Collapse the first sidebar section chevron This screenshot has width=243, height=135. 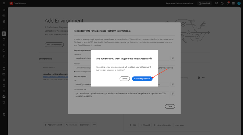pos(4,28)
